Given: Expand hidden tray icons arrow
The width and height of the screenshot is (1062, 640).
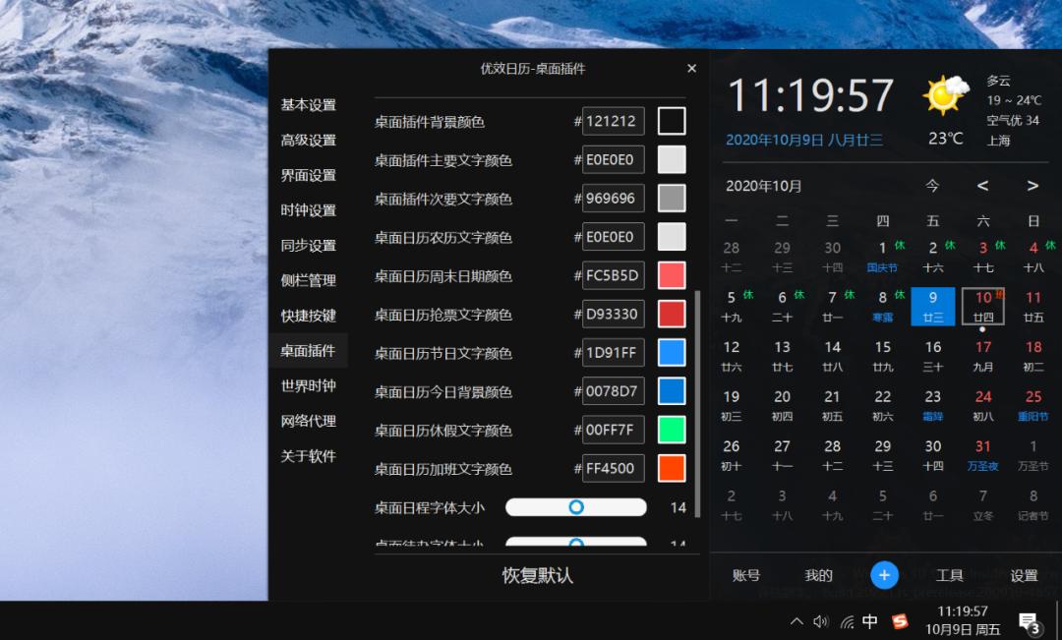Looking at the screenshot, I should click(x=796, y=621).
